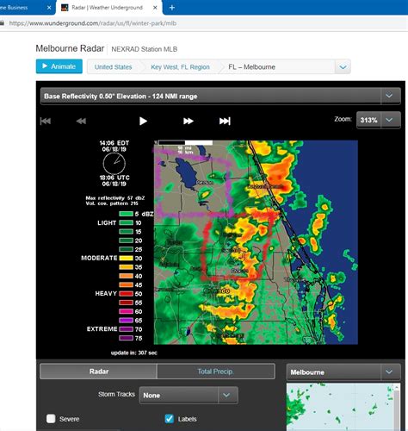This screenshot has height=431, width=408.
Task: Click the Melbourne Radar page heading
Action: click(70, 48)
